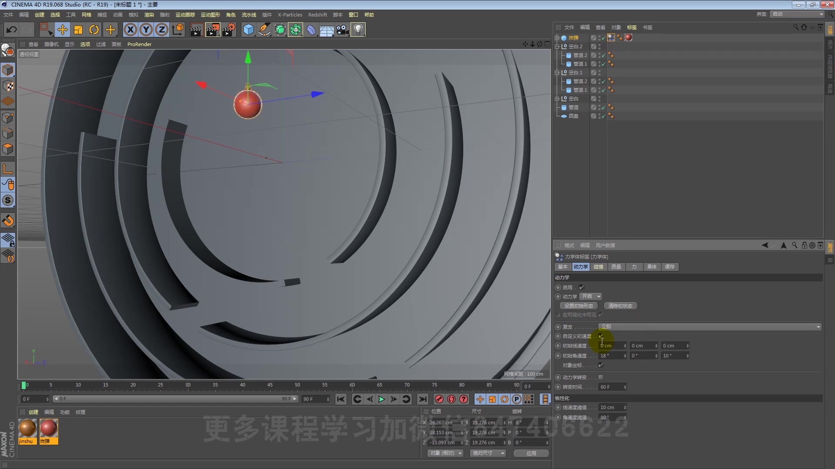835x469 pixels.
Task: Click the 清除初状态 button
Action: point(620,306)
